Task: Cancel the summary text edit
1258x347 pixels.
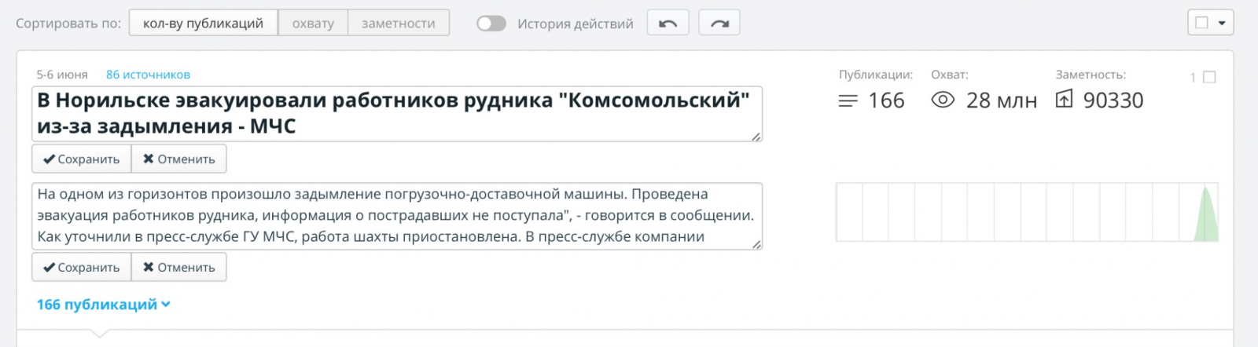Action: pyautogui.click(x=178, y=268)
